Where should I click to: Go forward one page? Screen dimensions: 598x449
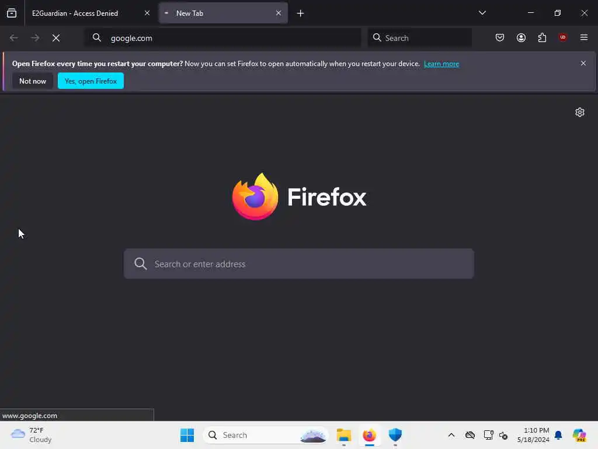(35, 38)
